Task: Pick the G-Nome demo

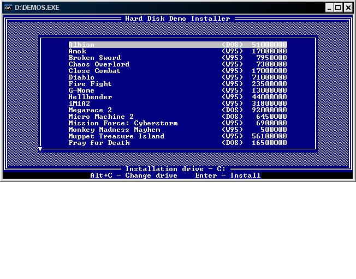Action: point(178,90)
